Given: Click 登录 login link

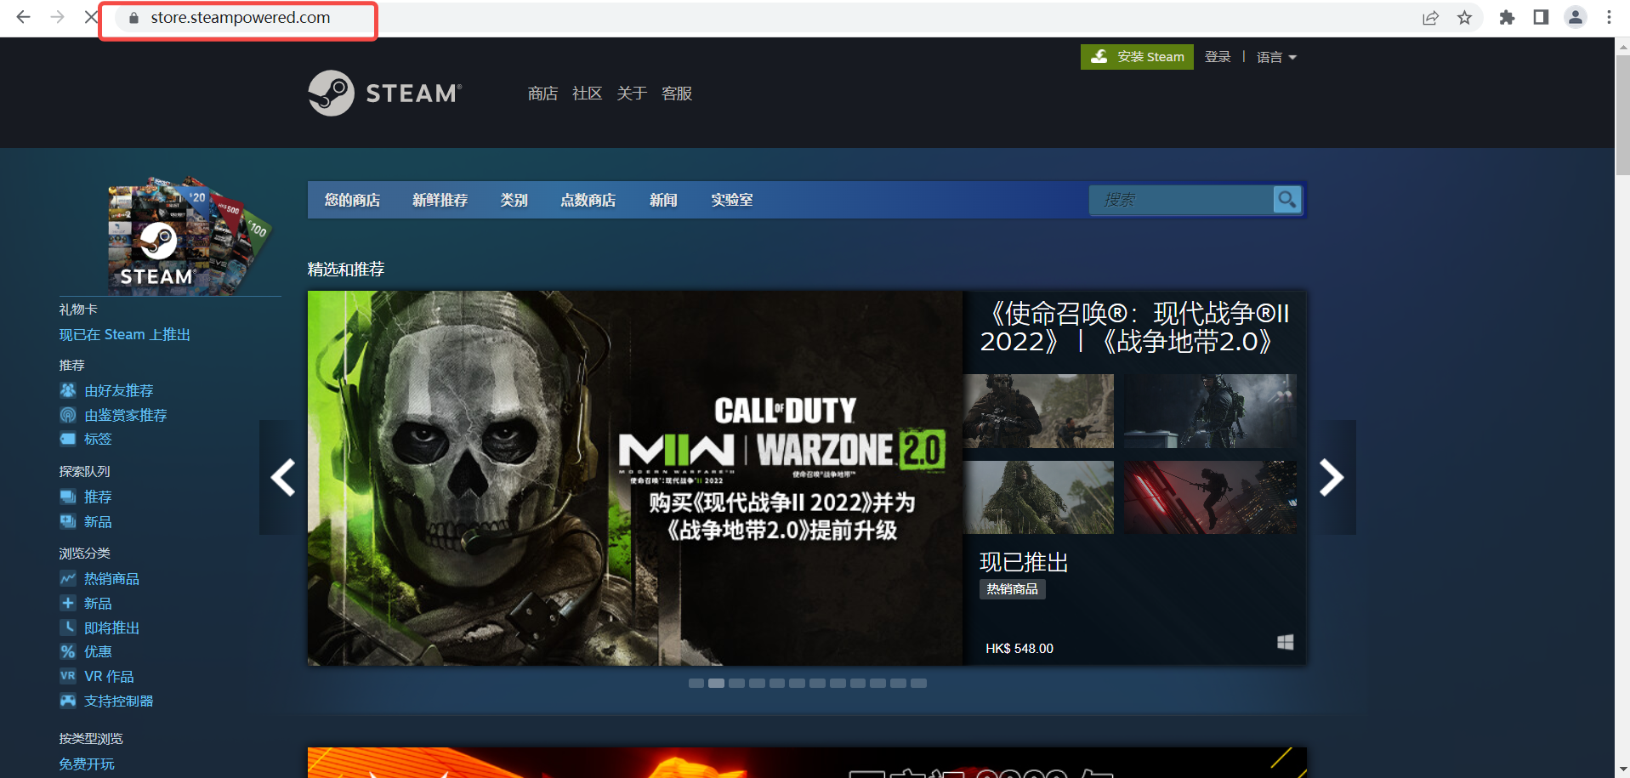Looking at the screenshot, I should pos(1218,57).
